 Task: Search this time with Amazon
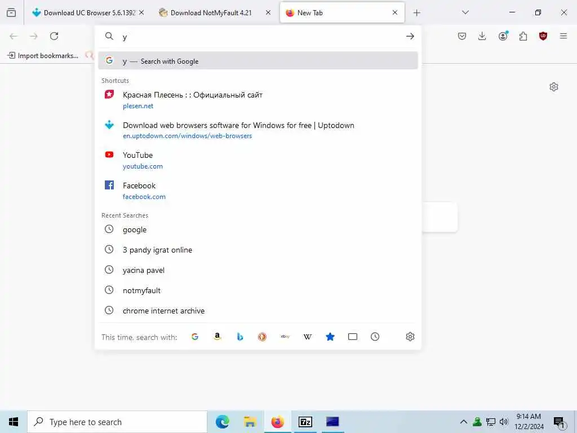(x=218, y=337)
